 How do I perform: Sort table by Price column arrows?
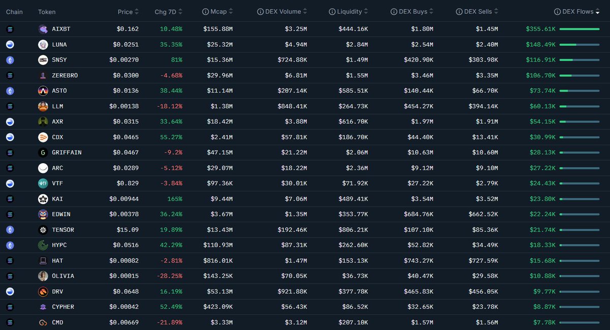tap(137, 12)
